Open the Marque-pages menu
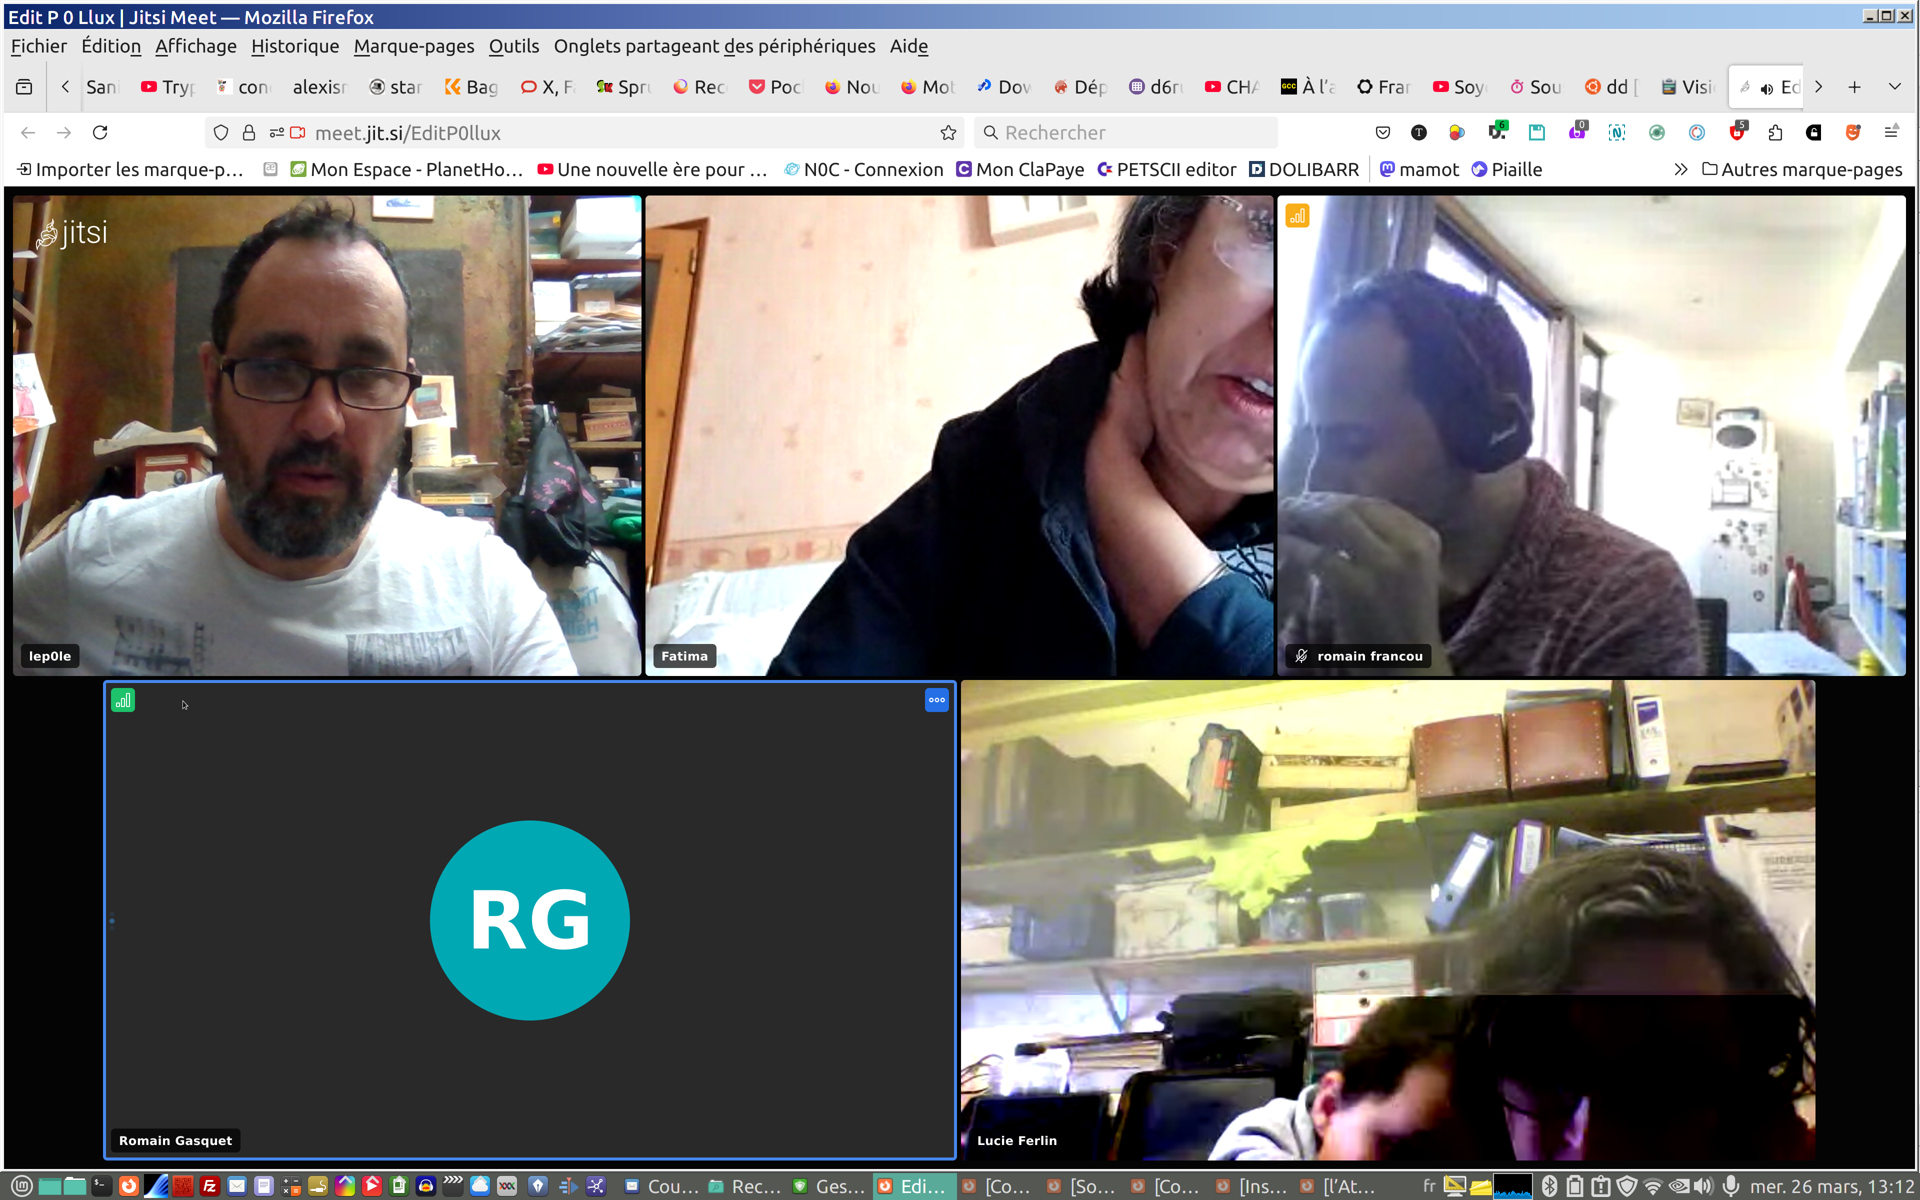This screenshot has height=1200, width=1920. (413, 46)
